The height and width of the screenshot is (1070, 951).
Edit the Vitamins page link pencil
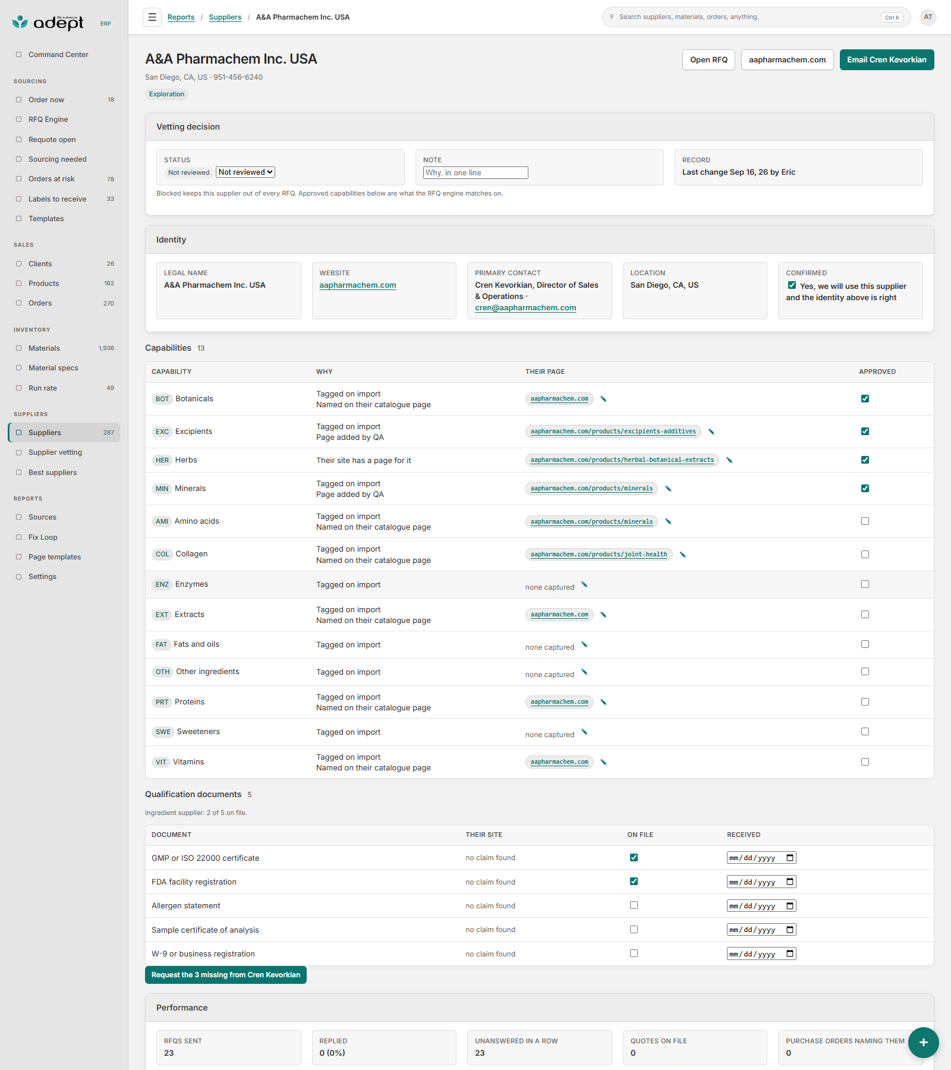click(603, 762)
